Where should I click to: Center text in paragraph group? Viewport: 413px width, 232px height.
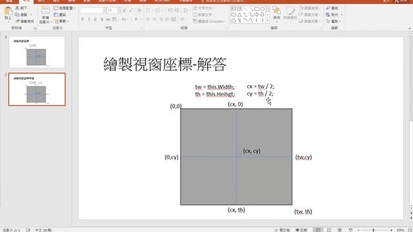[155, 19]
